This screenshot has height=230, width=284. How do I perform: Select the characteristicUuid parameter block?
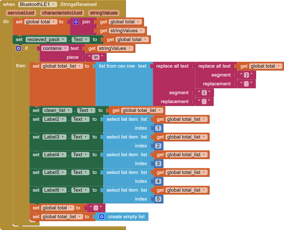(x=62, y=13)
